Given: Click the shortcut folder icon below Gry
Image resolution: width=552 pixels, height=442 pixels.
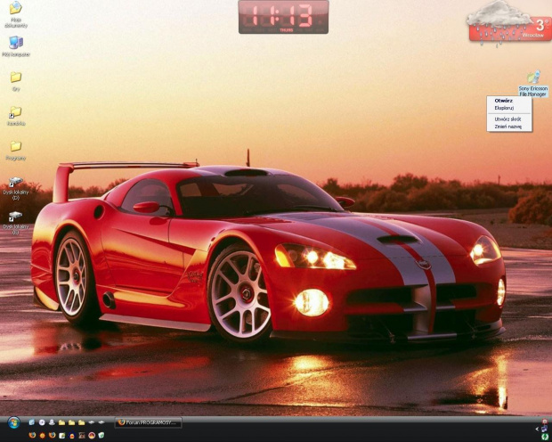Looking at the screenshot, I should pos(15,112).
